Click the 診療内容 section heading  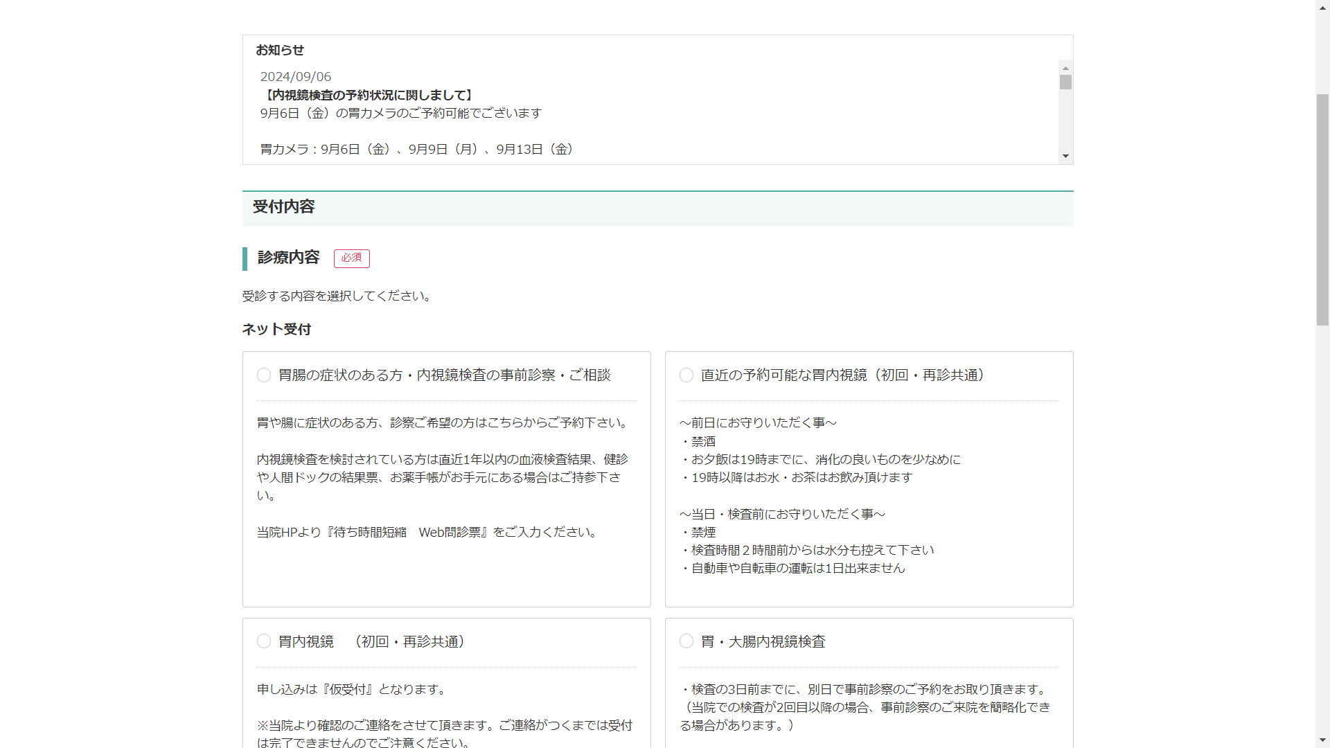(x=288, y=258)
